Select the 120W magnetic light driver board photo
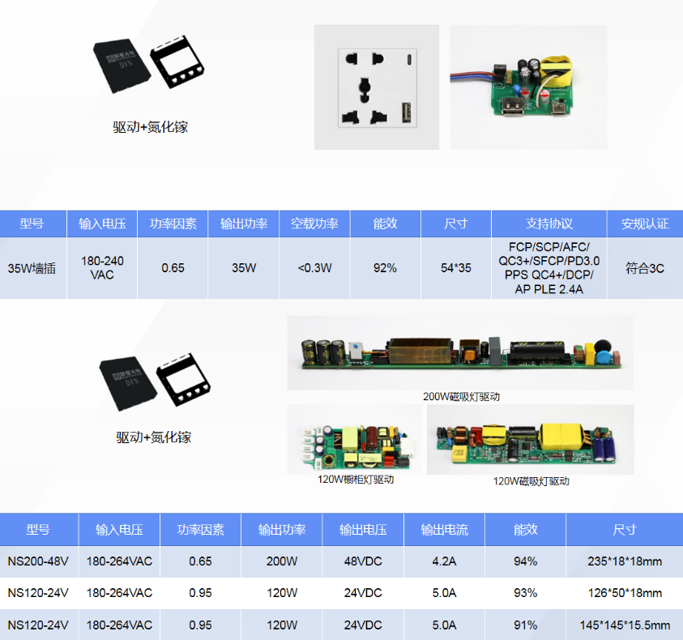 coord(531,440)
